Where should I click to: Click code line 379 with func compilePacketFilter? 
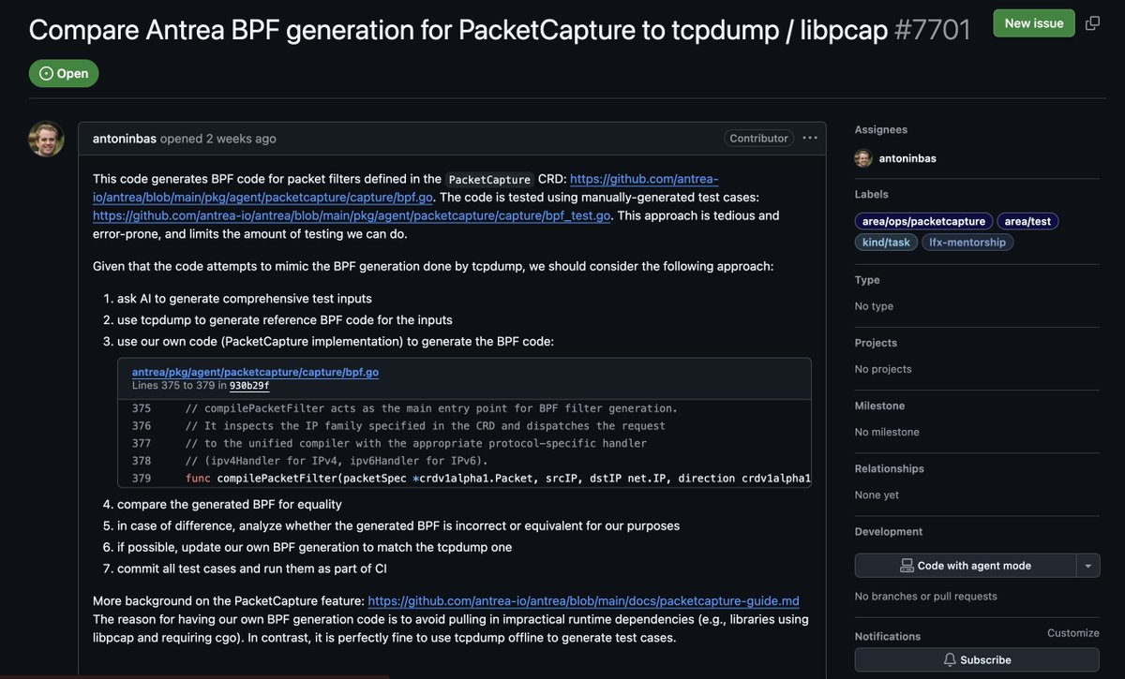(x=464, y=479)
